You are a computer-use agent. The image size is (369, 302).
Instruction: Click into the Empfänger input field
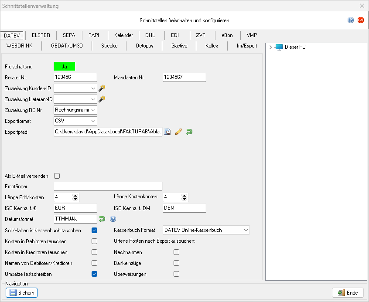pos(108,187)
